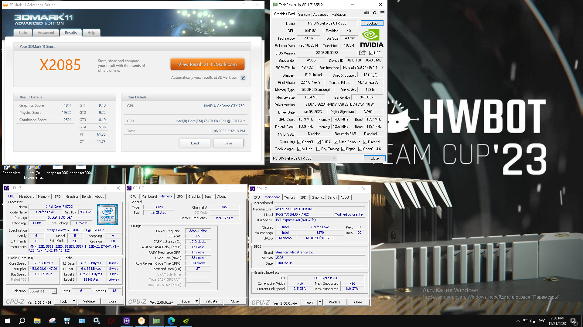Click the Save button in Run Details
Screen dimensions: 583x327
228,143
